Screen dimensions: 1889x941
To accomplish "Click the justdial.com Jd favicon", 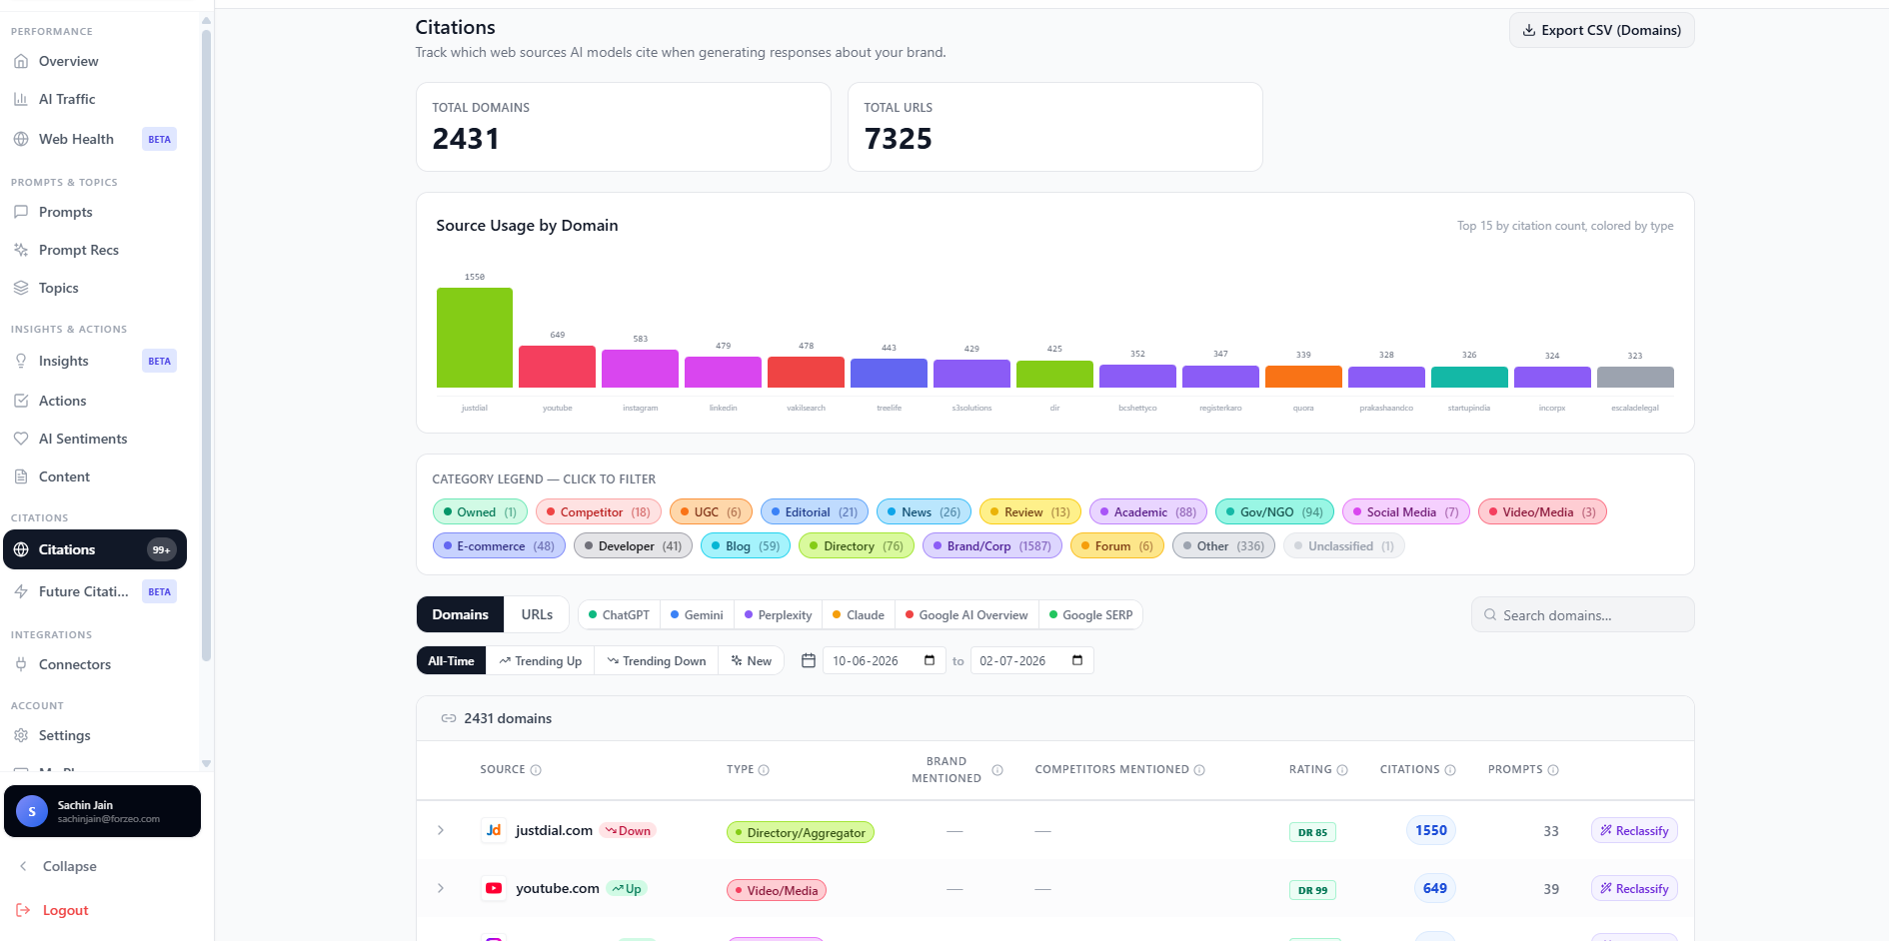I will 494,830.
